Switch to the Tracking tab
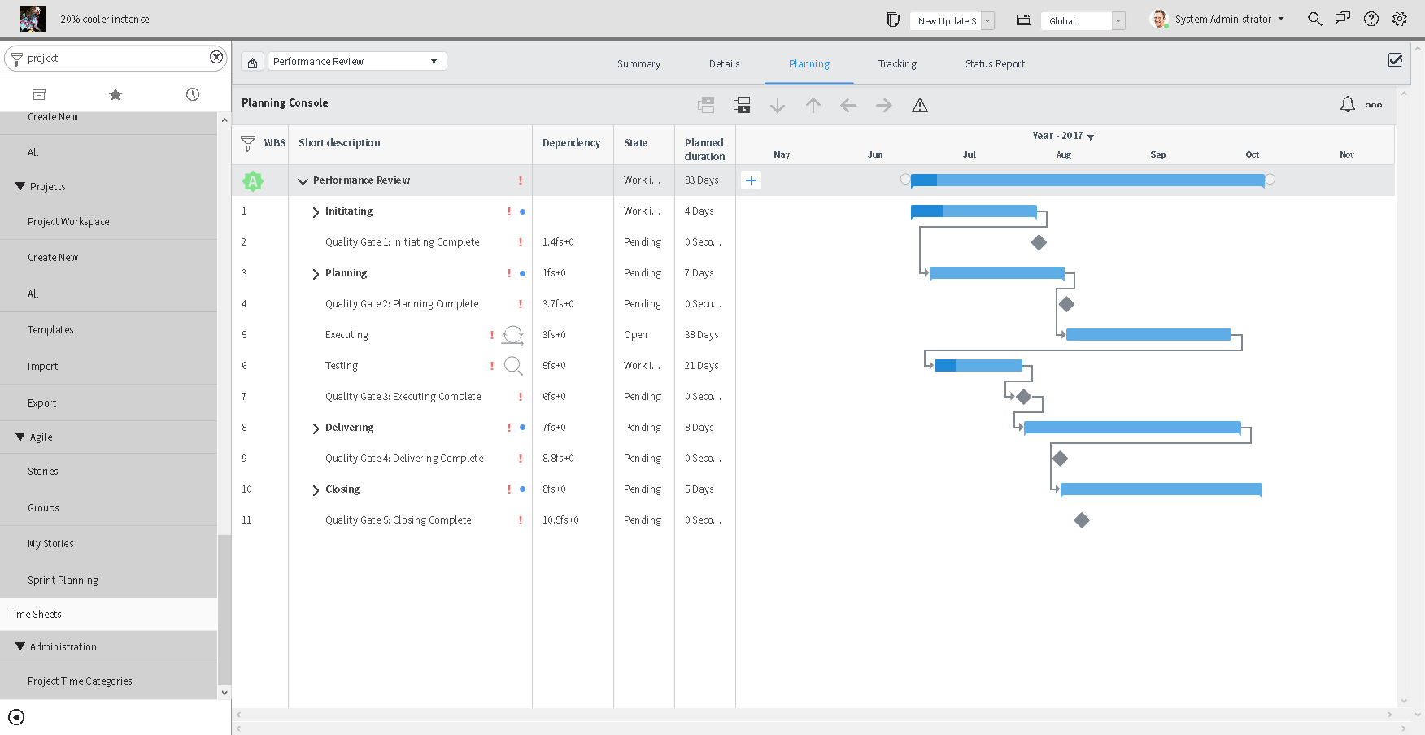The width and height of the screenshot is (1425, 735). coord(897,63)
